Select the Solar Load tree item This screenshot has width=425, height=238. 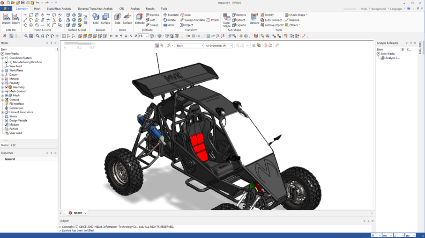click(15, 133)
